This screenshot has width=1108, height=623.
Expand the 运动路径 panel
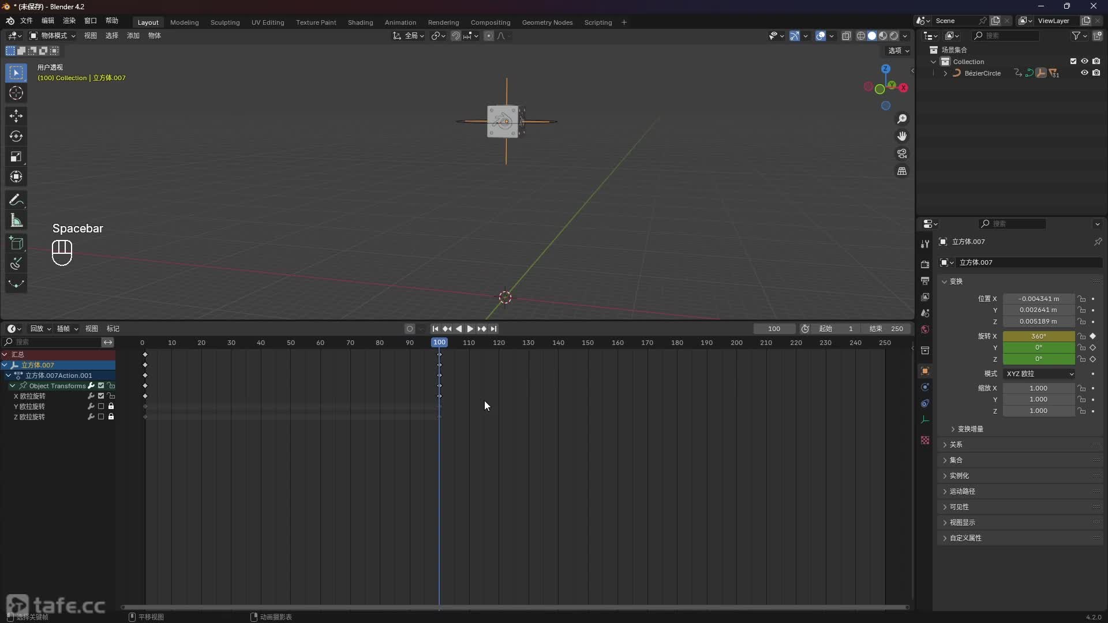962,491
